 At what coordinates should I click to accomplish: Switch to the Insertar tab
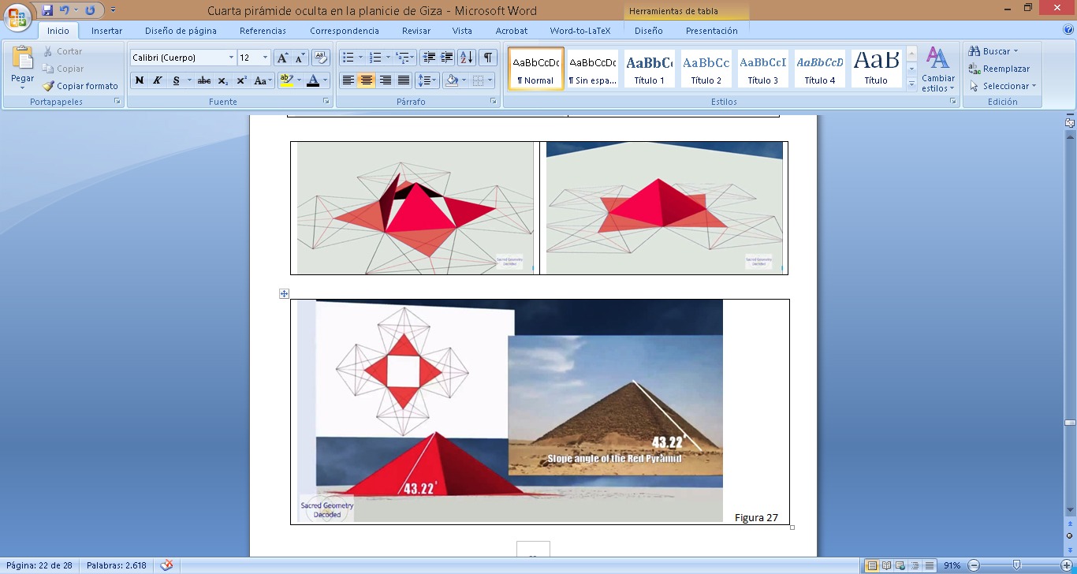pyautogui.click(x=106, y=31)
